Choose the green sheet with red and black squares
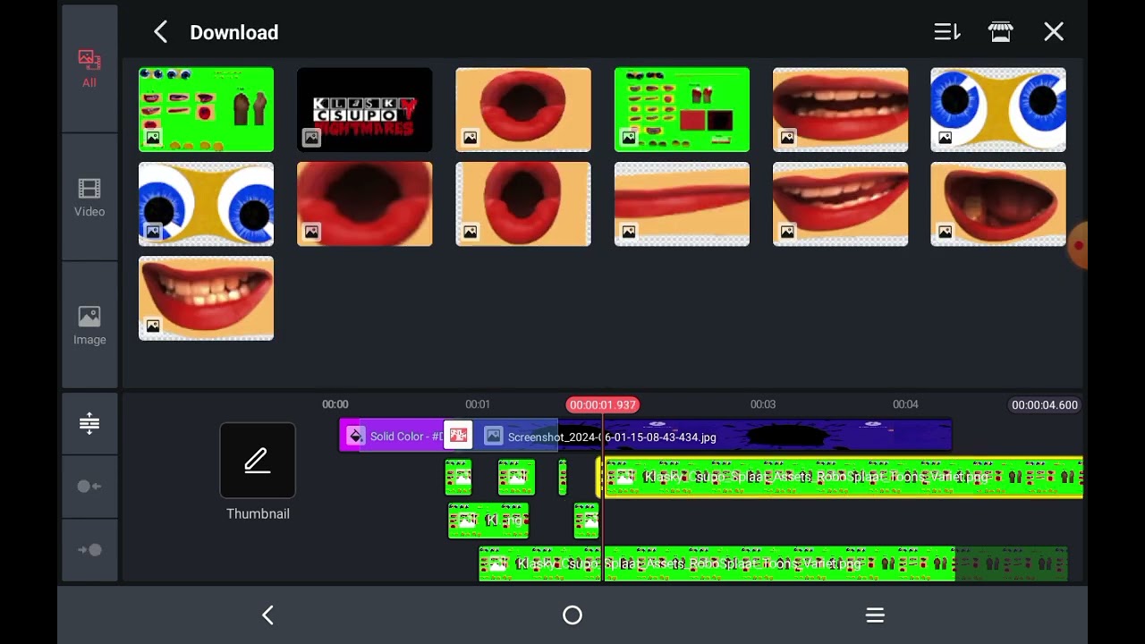Viewport: 1145px width, 644px height. coord(682,110)
